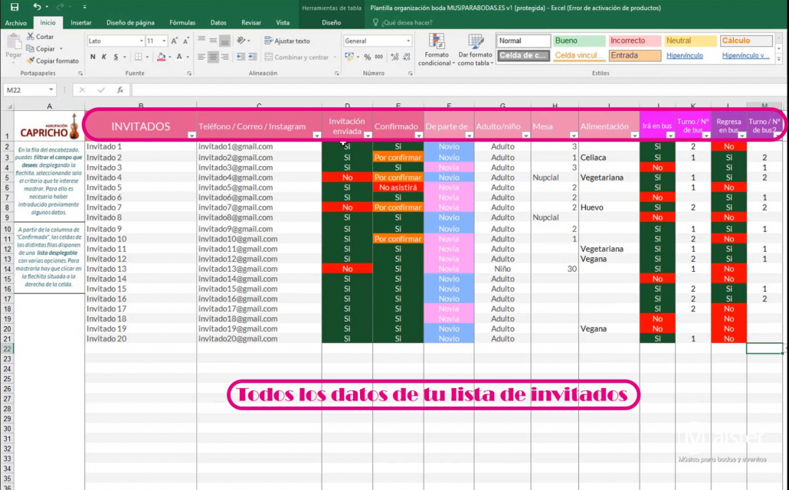This screenshot has width=789, height=490.
Task: Apply bold formatting with the N icon
Action: (91, 56)
